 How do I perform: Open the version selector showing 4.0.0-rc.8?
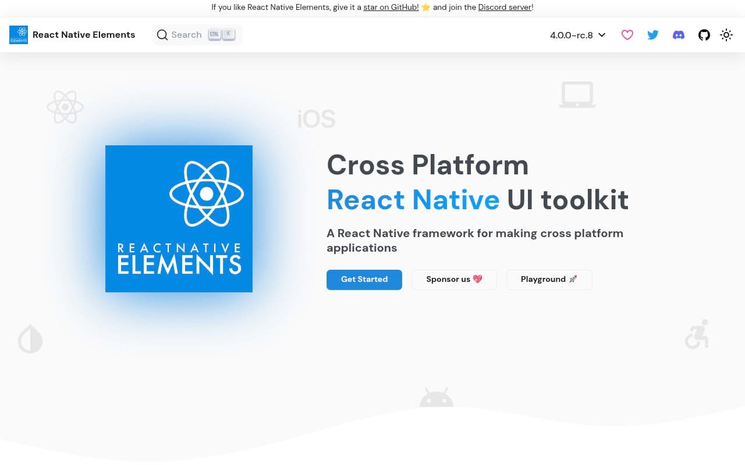click(572, 35)
